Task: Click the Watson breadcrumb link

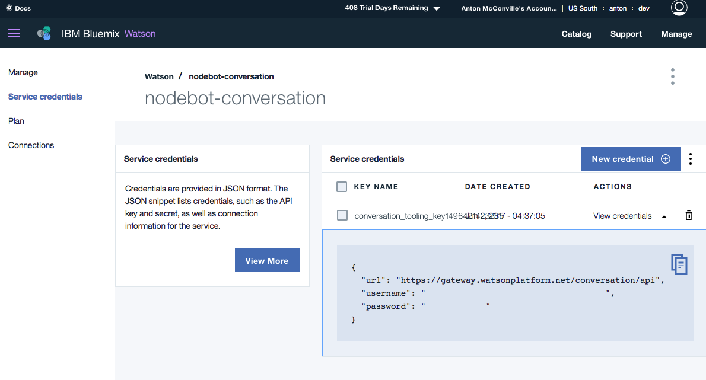Action: click(x=159, y=76)
